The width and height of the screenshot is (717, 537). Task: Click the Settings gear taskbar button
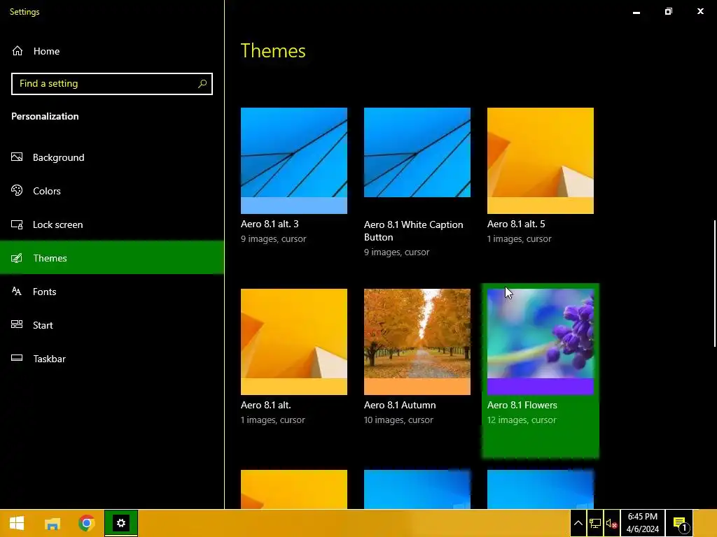[x=121, y=523]
